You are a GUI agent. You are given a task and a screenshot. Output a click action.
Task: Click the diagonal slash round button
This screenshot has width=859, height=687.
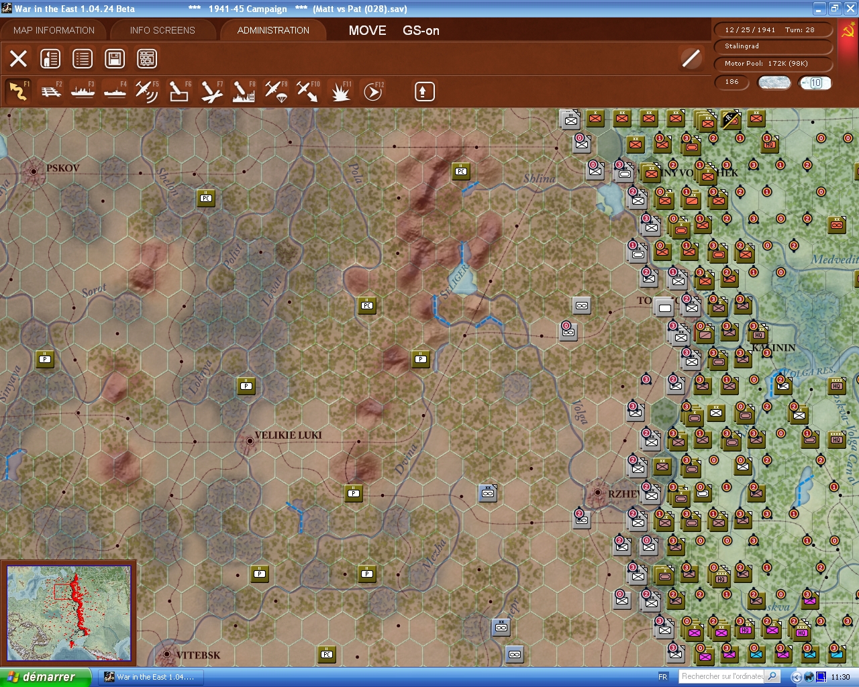[x=691, y=59]
